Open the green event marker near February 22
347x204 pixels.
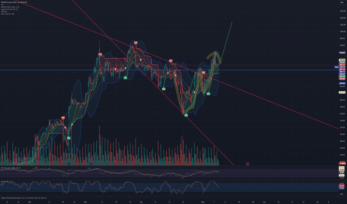point(69,164)
